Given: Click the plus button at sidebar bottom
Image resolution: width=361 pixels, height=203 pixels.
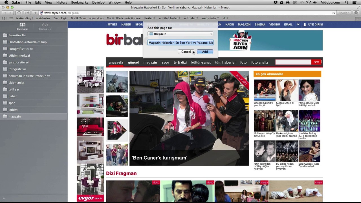Looking at the screenshot, I should click(4, 198).
